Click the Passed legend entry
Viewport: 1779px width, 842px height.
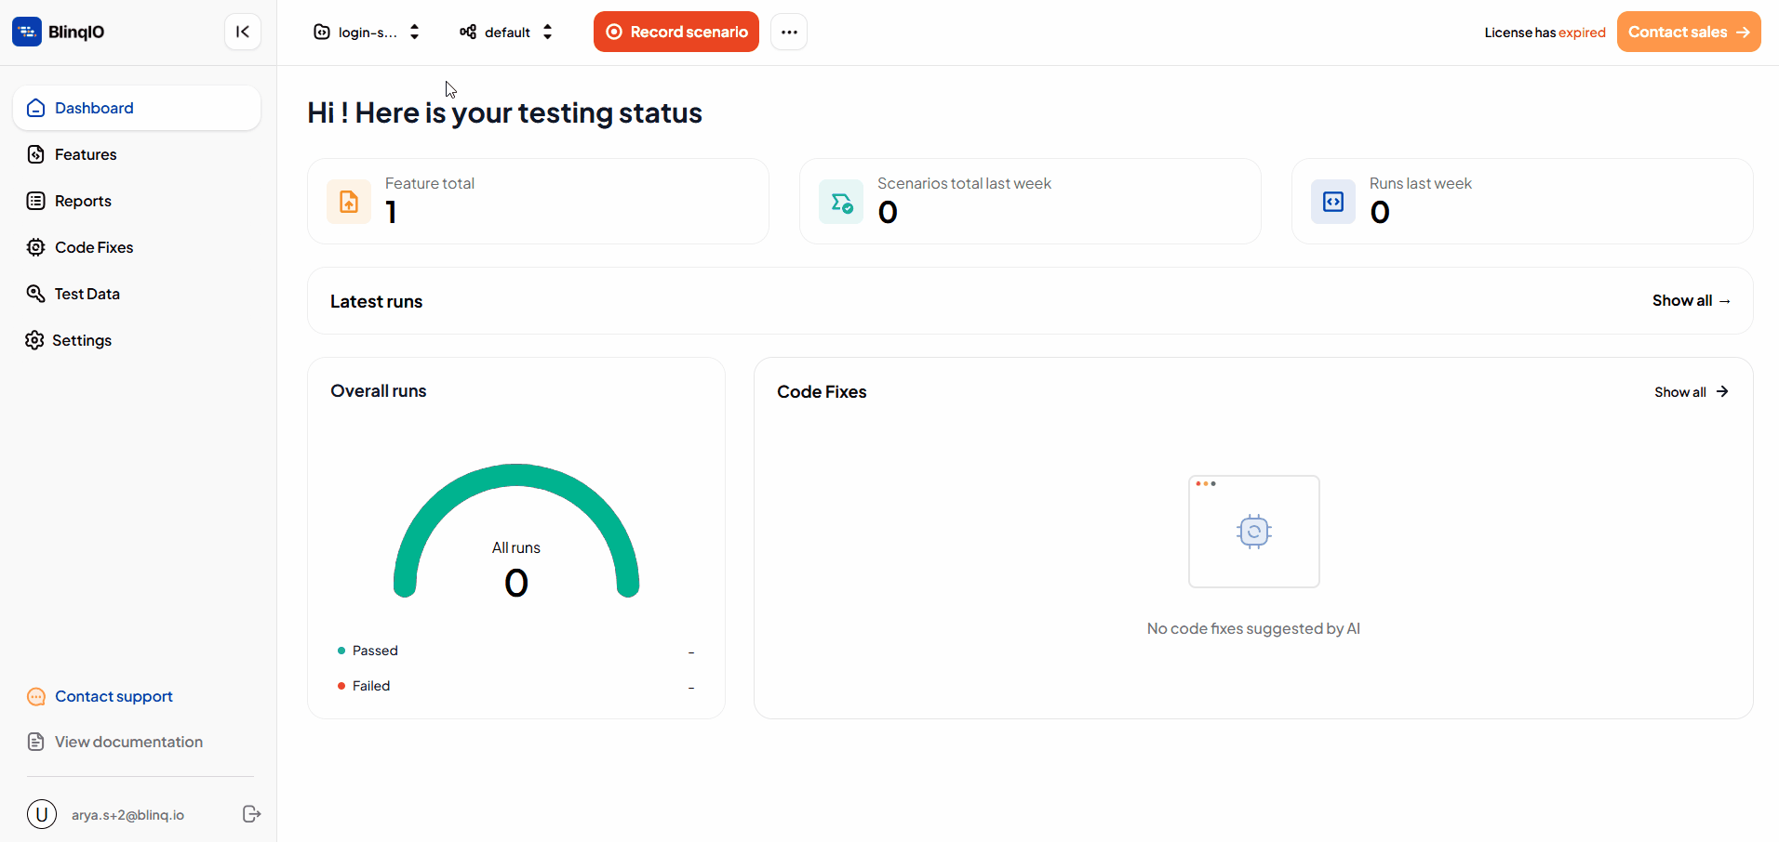368,651
